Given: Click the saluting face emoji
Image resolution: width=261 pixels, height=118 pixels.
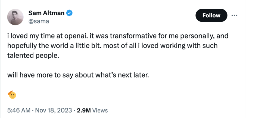Looking at the screenshot, I should tap(12, 95).
